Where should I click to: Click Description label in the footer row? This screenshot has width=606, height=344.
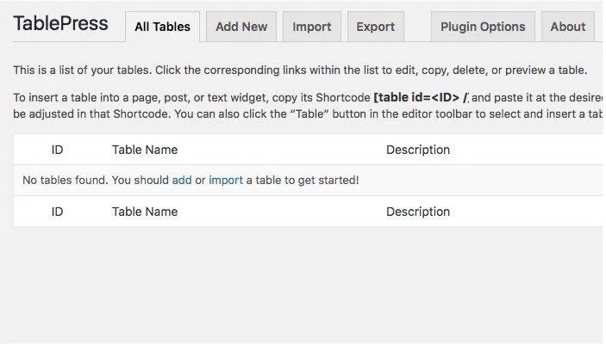coord(418,212)
